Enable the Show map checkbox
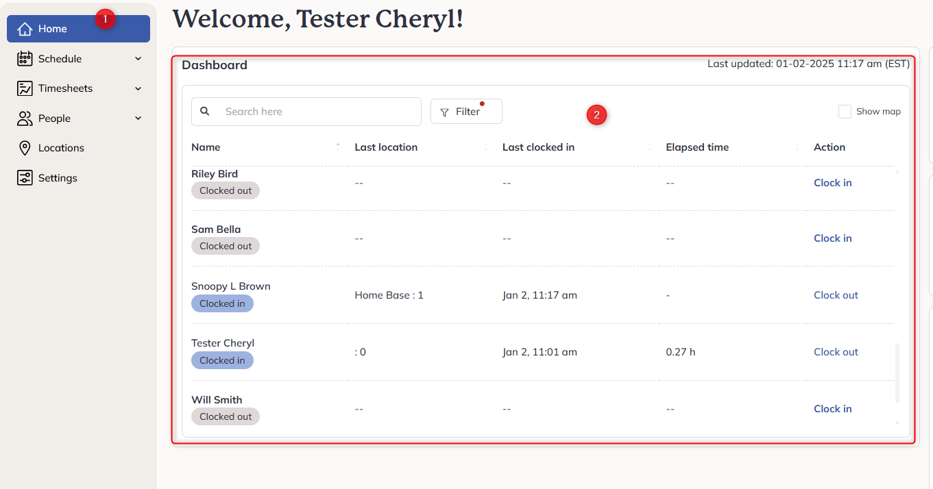The height and width of the screenshot is (489, 933). [x=845, y=112]
